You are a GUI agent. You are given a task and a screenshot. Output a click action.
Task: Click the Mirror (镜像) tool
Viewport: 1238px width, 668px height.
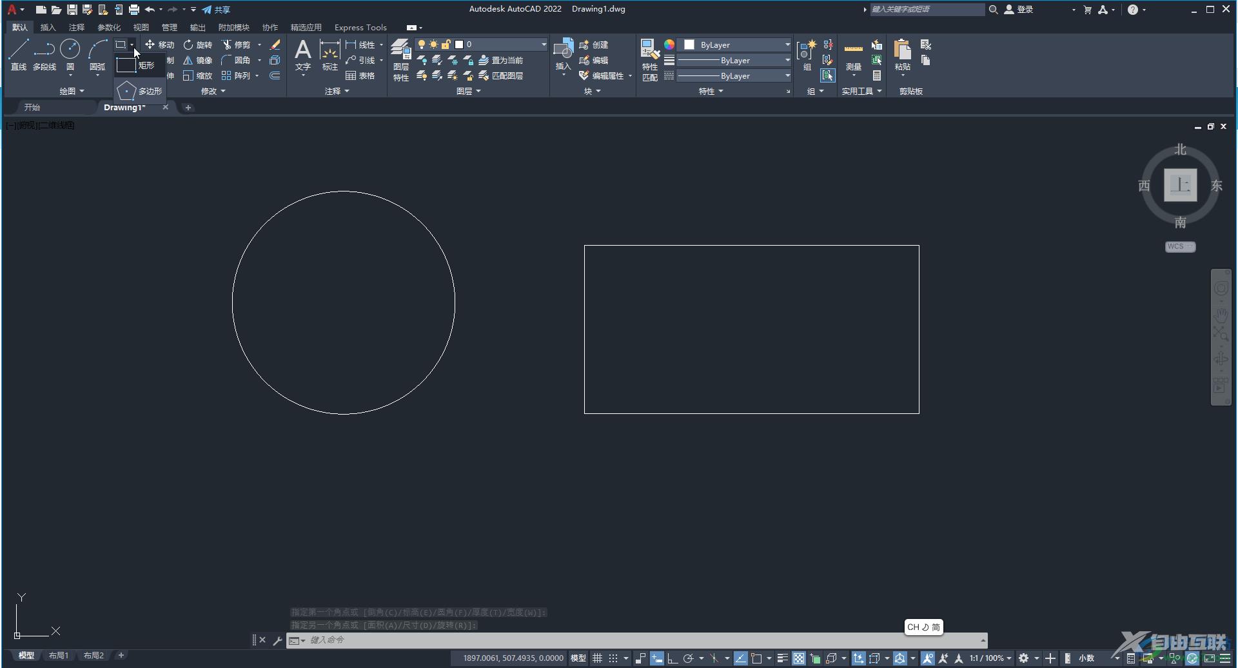click(197, 60)
